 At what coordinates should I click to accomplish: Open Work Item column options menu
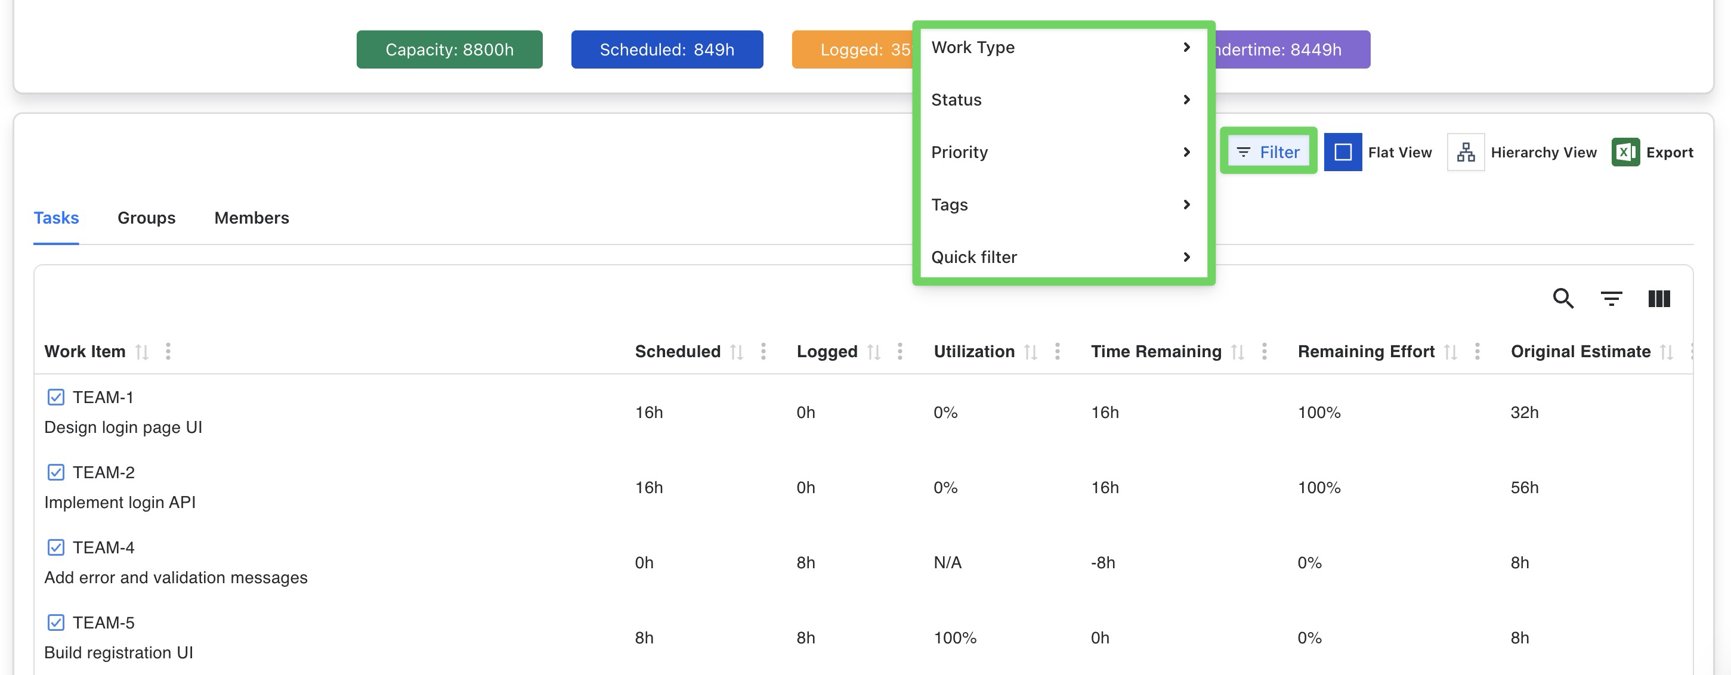tap(168, 351)
